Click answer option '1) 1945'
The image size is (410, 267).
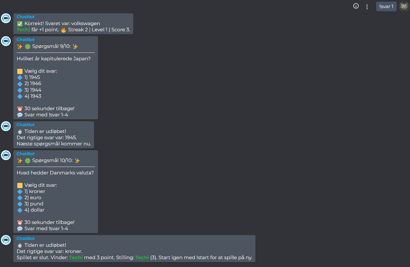click(32, 77)
